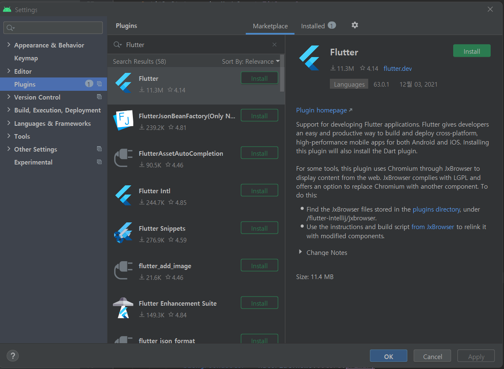Click the settings search magnifier icon
The image size is (504, 369).
pyautogui.click(x=10, y=28)
